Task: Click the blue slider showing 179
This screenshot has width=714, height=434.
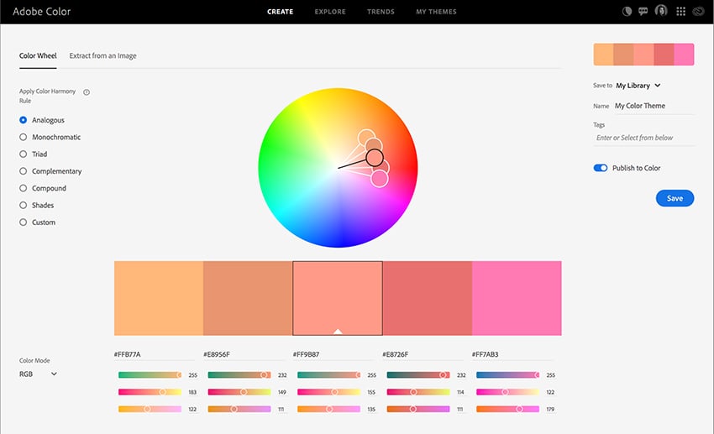Action: [507, 409]
